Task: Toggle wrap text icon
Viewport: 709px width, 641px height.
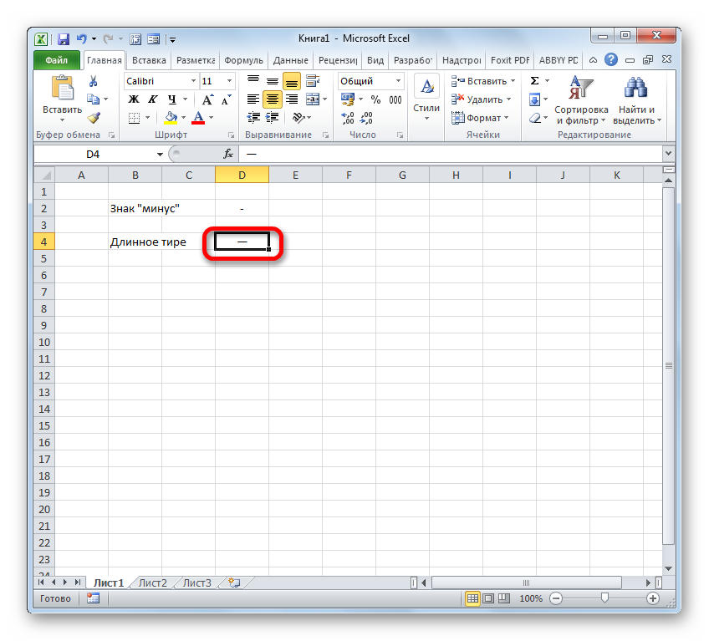Action: click(x=313, y=81)
